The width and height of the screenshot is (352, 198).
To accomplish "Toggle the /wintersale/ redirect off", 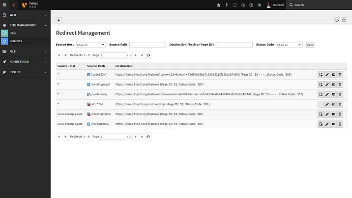I will pos(333,94).
